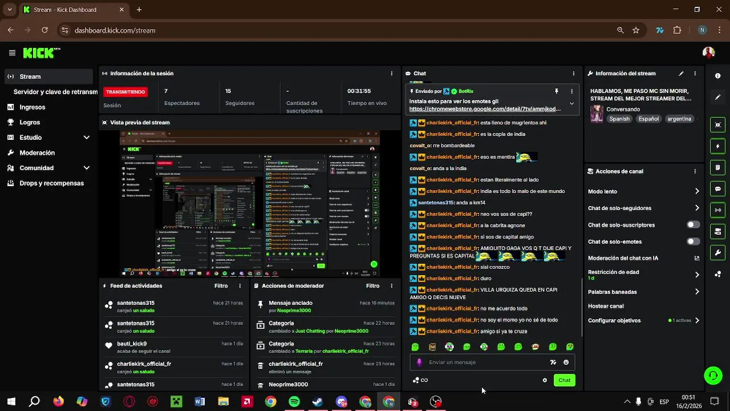This screenshot has height=411, width=730.
Task: Open Configurar objetivos arrow
Action: click(x=697, y=321)
